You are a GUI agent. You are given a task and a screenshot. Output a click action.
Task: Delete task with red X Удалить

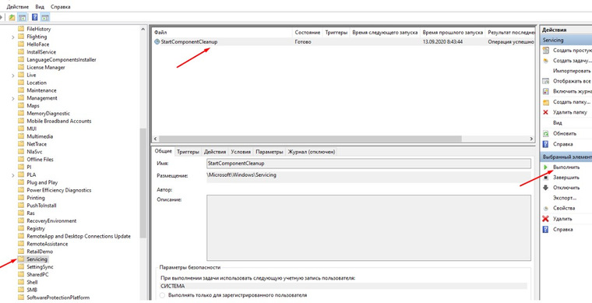pos(545,218)
